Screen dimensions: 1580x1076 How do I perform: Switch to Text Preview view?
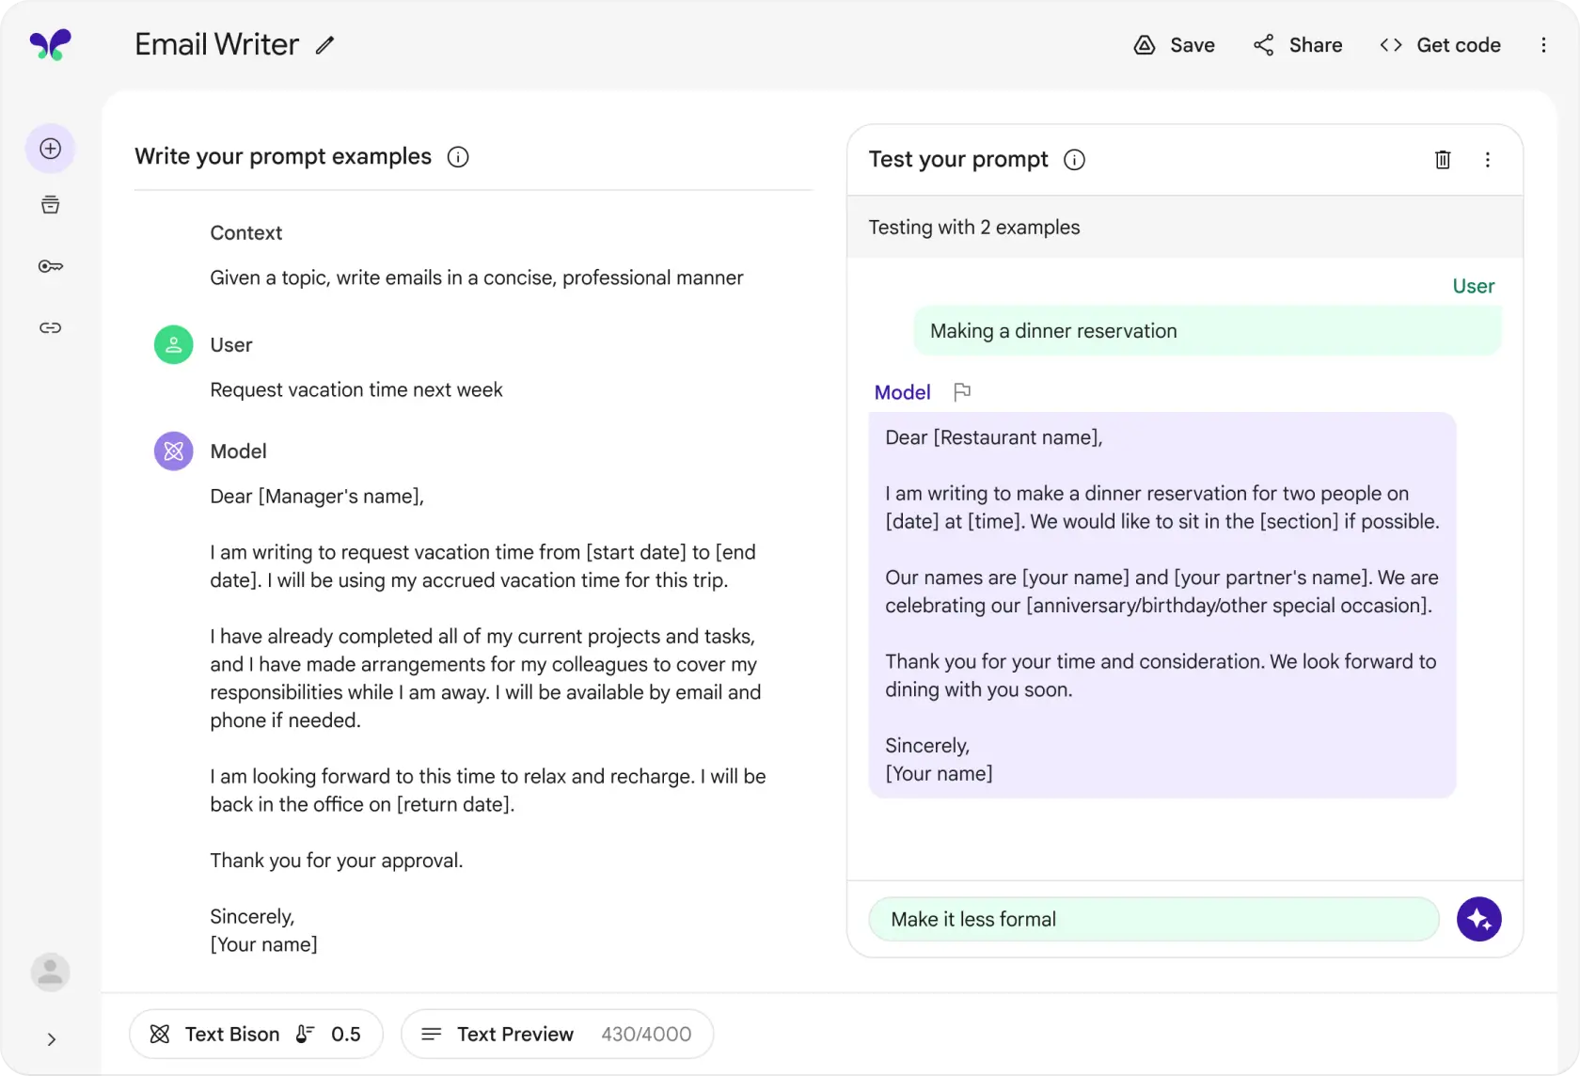pos(516,1034)
